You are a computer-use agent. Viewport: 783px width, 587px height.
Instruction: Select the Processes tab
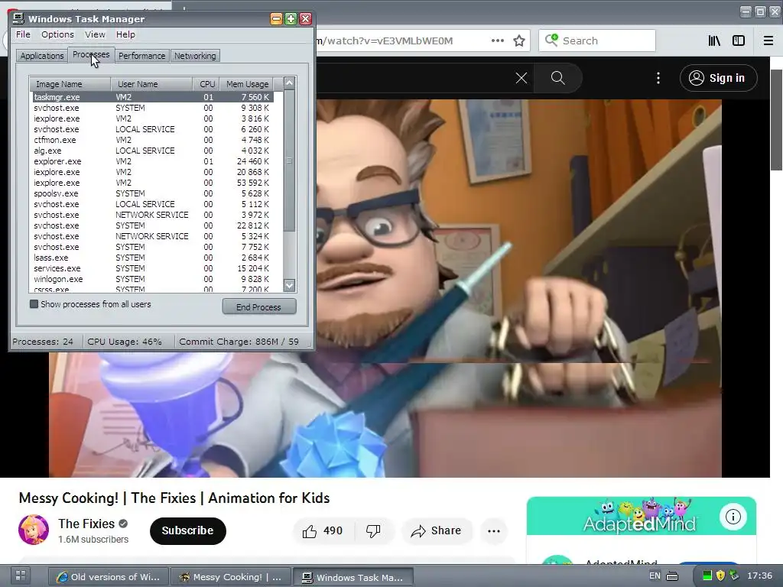click(91, 54)
